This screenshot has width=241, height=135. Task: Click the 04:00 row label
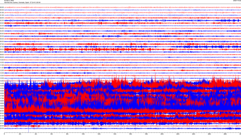[2, 28]
